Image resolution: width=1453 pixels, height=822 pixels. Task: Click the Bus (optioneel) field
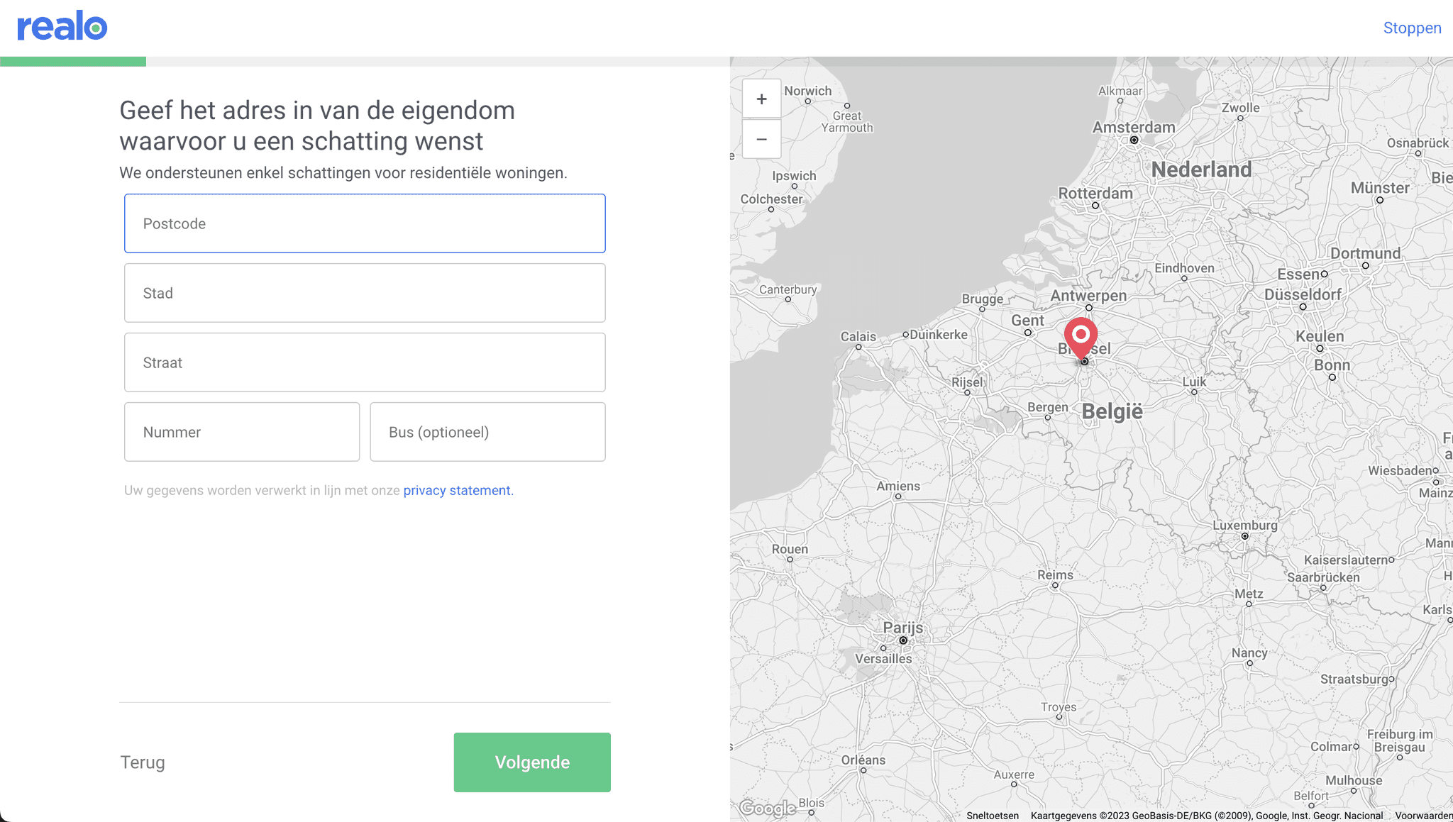[487, 431]
